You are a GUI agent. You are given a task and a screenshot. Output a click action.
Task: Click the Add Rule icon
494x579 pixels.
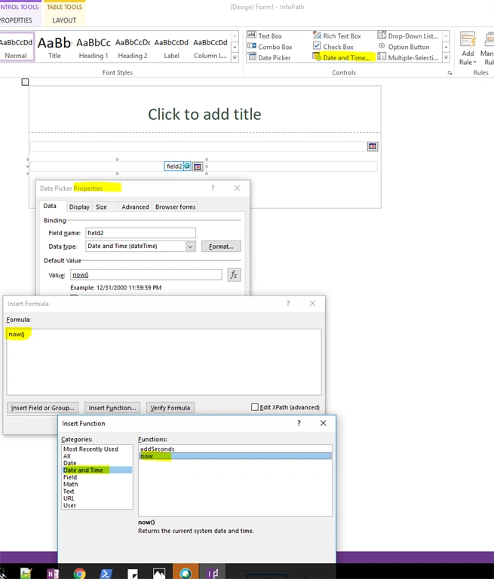(x=468, y=48)
